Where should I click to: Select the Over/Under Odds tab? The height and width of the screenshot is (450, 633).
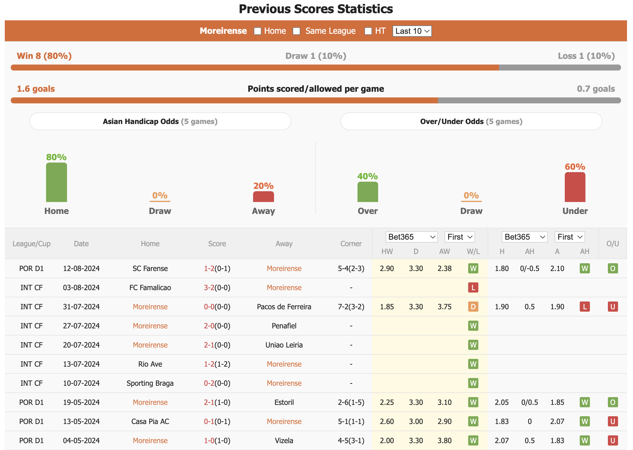point(471,121)
